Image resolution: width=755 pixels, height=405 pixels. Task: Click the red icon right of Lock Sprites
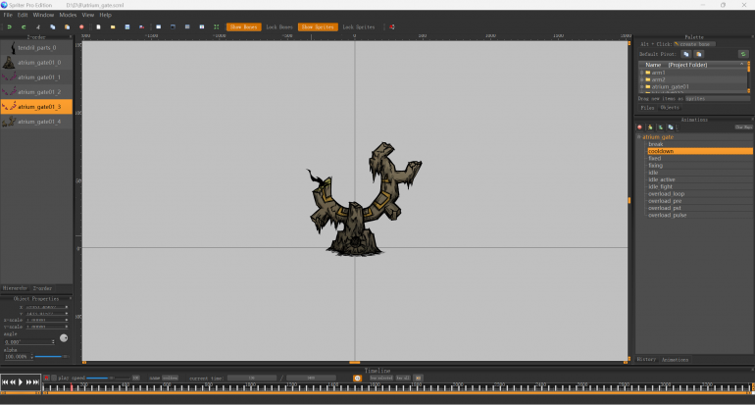[392, 27]
